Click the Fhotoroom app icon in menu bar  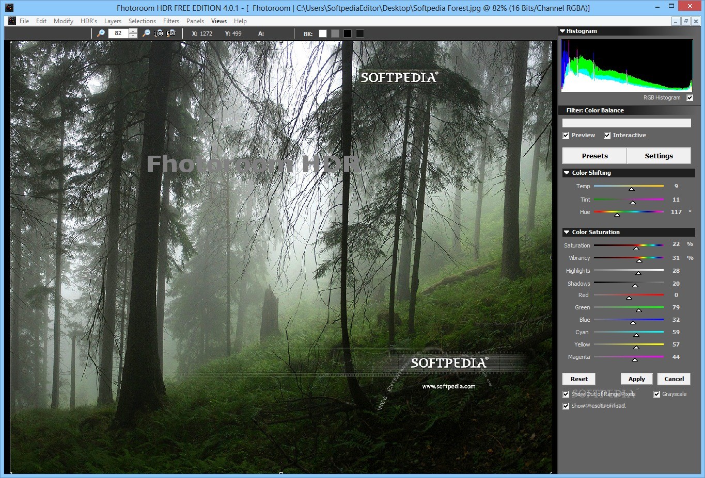[12, 21]
